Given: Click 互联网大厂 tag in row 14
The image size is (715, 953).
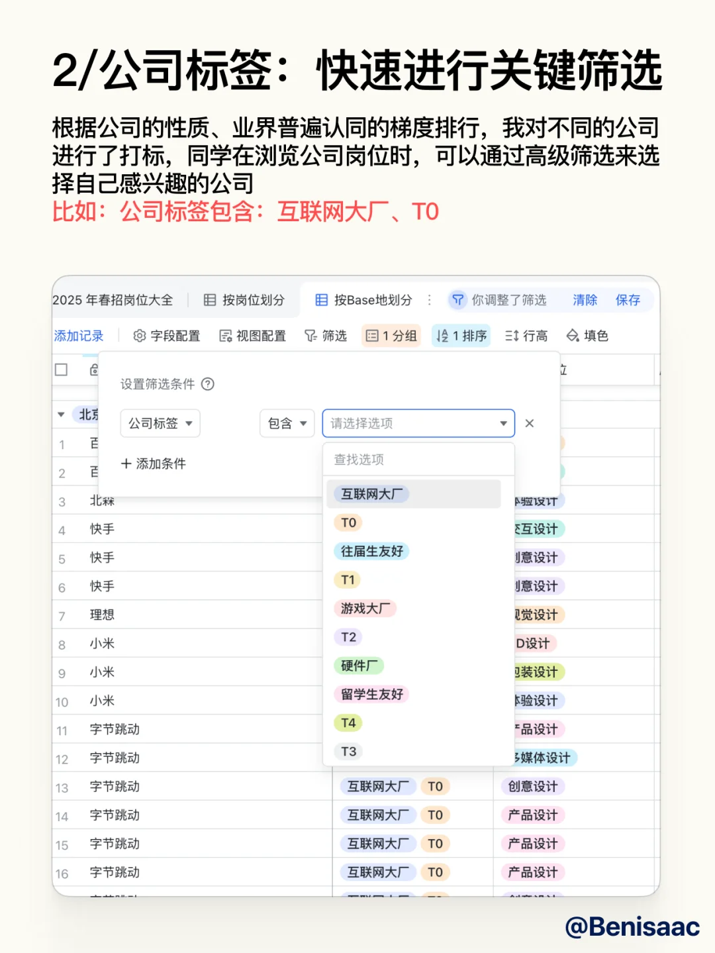Looking at the screenshot, I should point(378,815).
